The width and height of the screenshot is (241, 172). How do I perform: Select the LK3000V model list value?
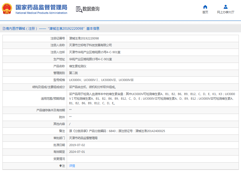click(x=101, y=80)
